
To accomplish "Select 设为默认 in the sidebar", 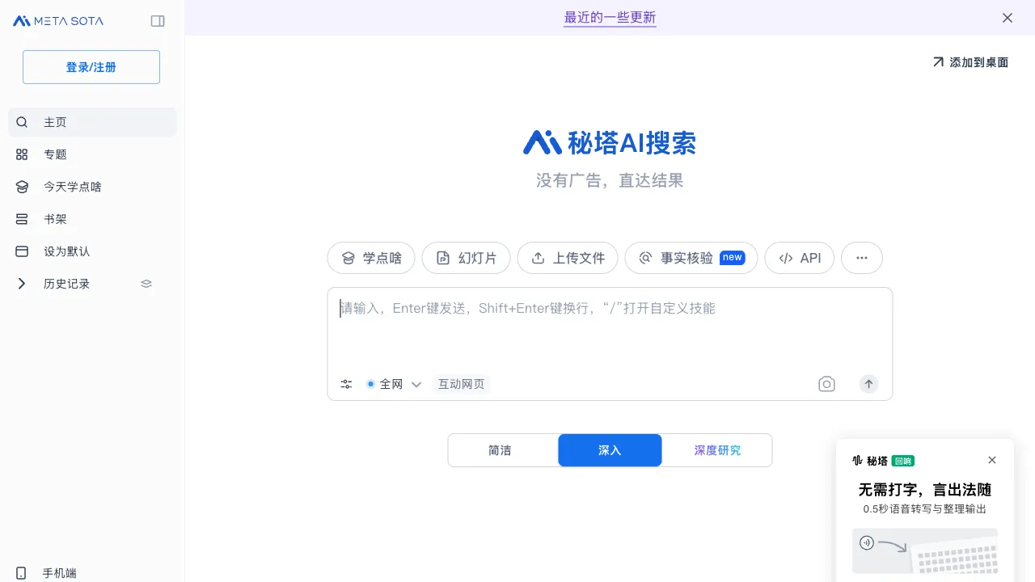I will [92, 251].
